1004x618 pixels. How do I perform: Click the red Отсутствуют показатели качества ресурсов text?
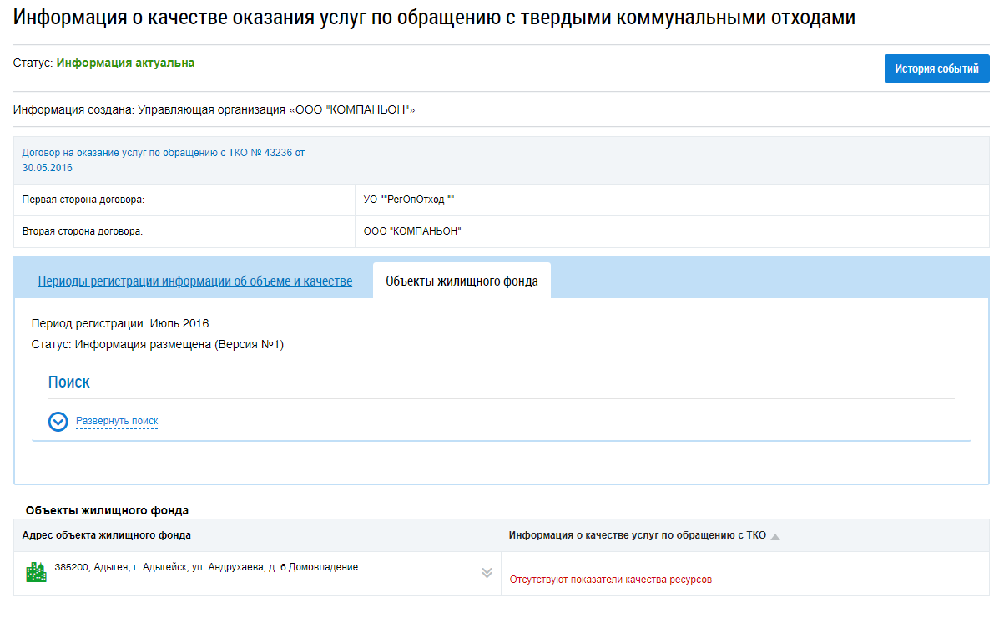(610, 580)
